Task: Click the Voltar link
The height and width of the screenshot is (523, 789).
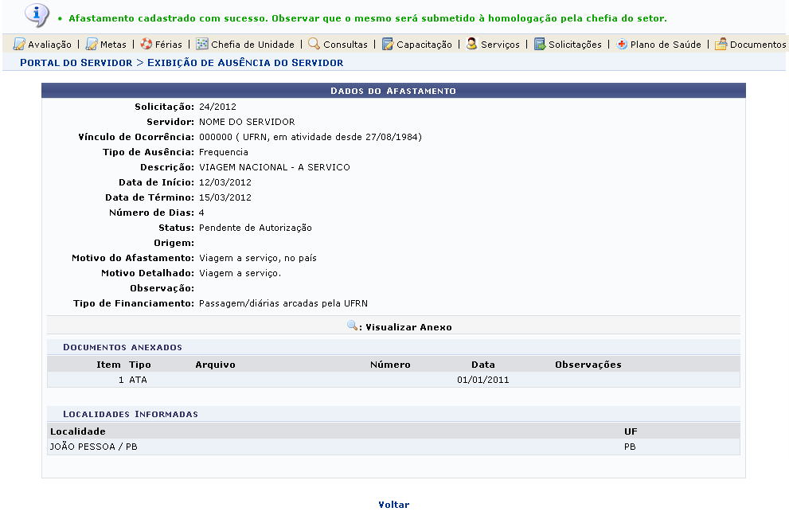Action: pyautogui.click(x=394, y=505)
